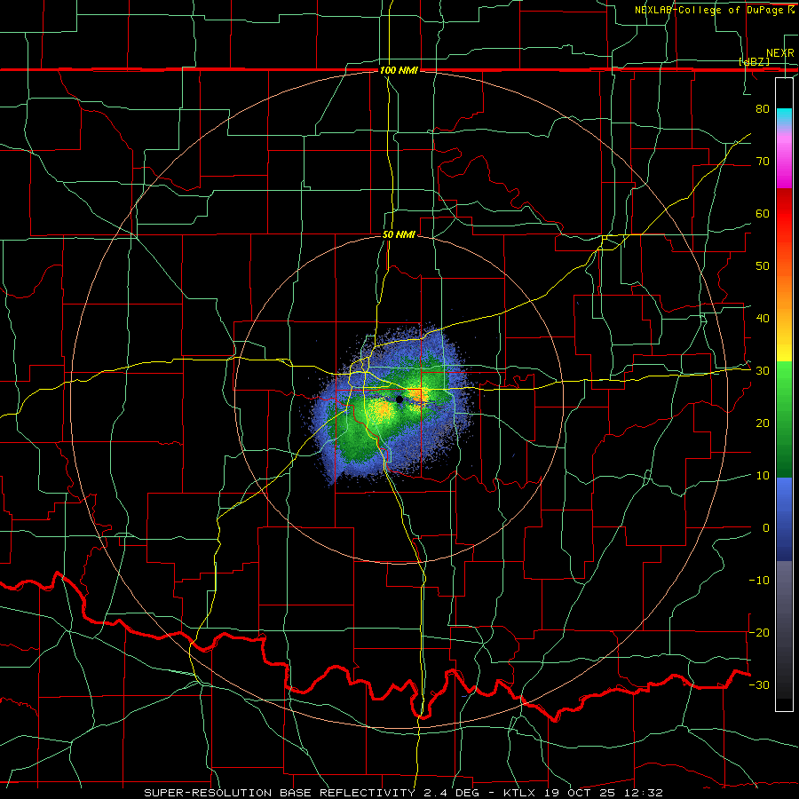
Task: Click the orange reflectivity core southwest of radar
Action: [x=384, y=409]
